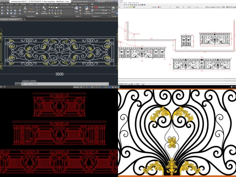Expand the Layers panel dropdown
Viewport: 236px width, 177px height.
(57, 16)
